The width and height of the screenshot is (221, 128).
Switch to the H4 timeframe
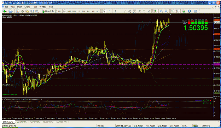83,11
